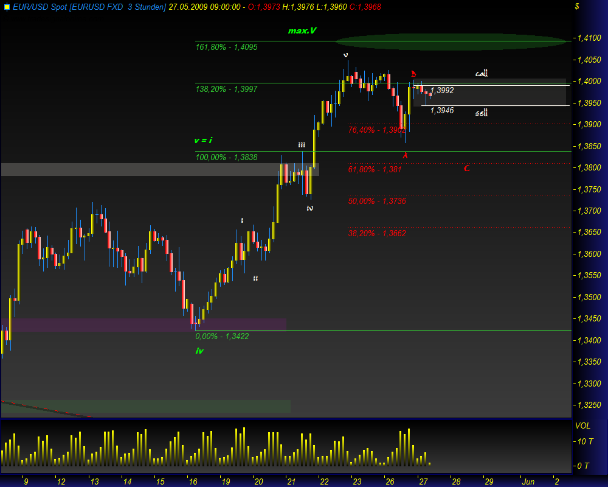The width and height of the screenshot is (608, 487).
Task: Click the 10 T volume axis value
Action: pos(586,441)
